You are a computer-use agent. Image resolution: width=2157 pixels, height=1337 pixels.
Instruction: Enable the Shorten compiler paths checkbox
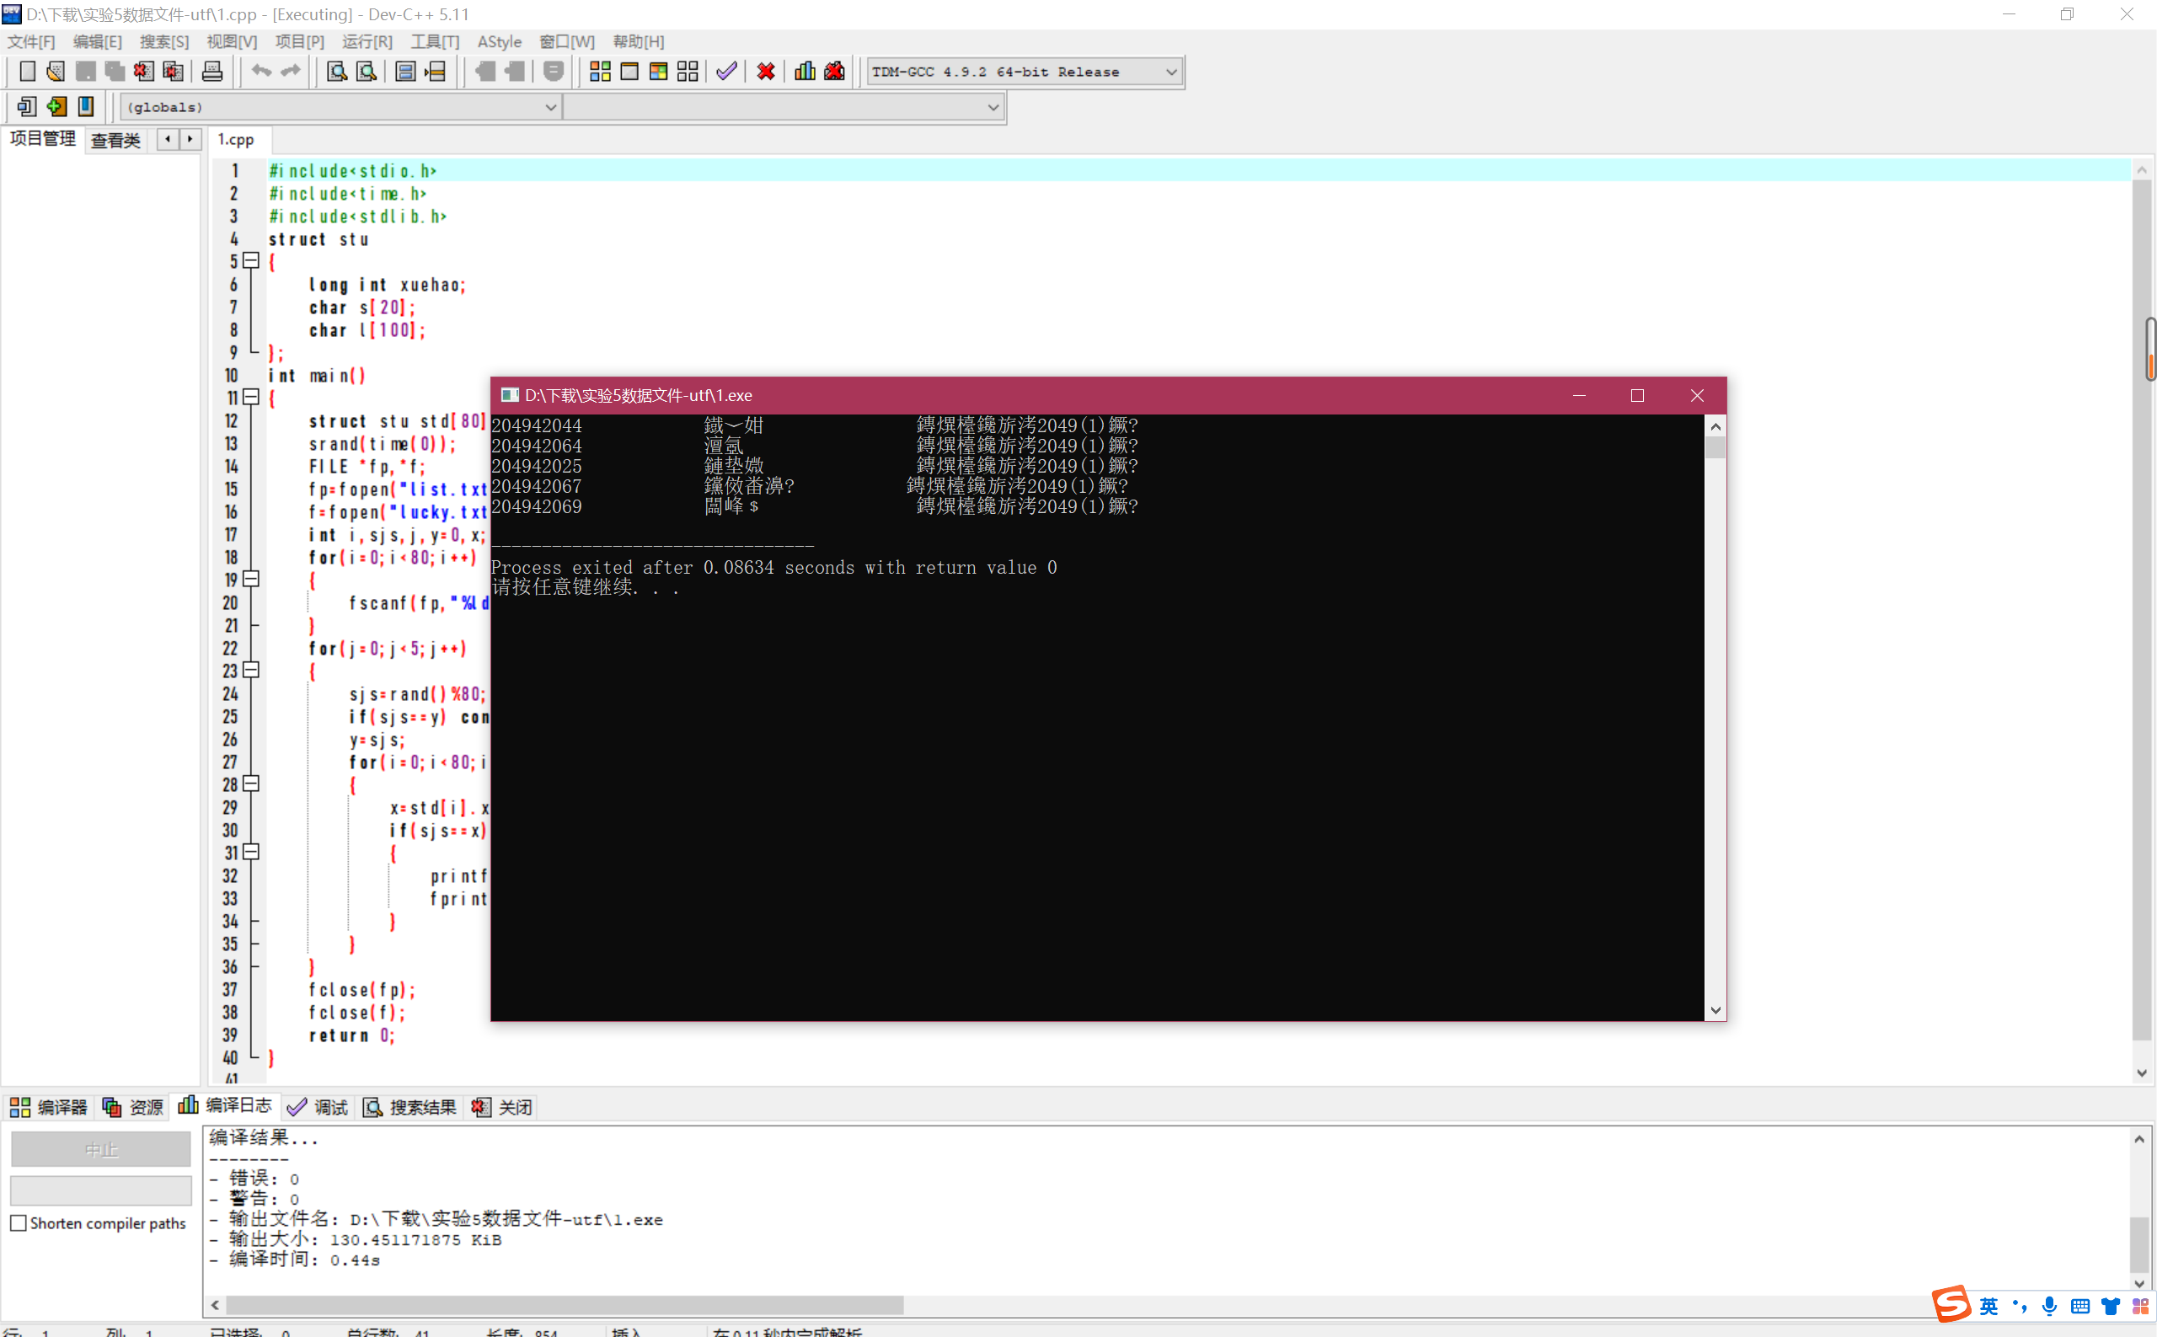[x=19, y=1223]
